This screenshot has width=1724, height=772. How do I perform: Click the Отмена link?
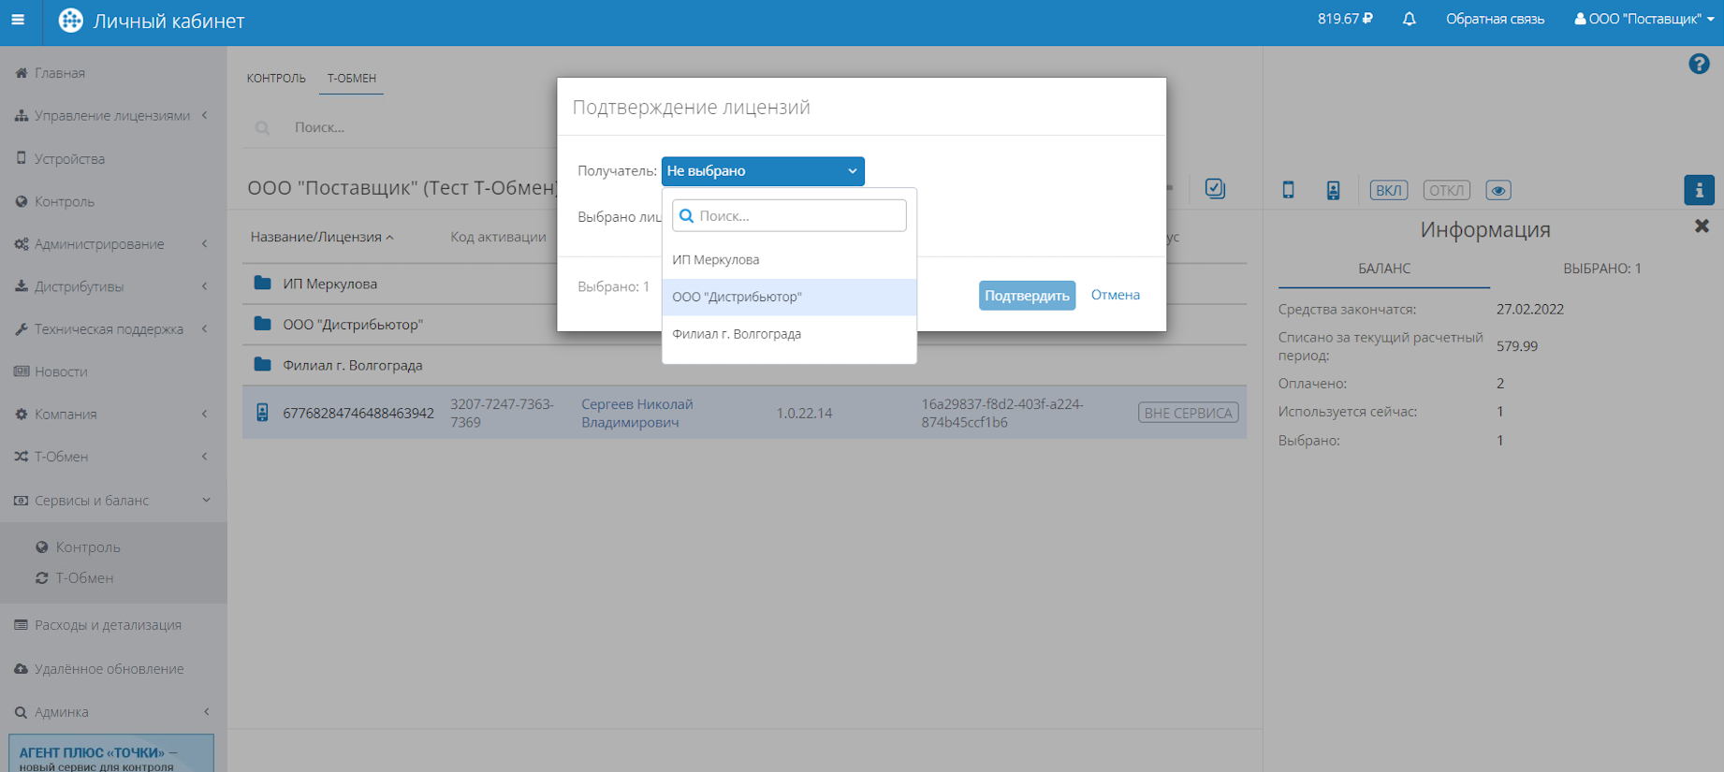point(1115,295)
